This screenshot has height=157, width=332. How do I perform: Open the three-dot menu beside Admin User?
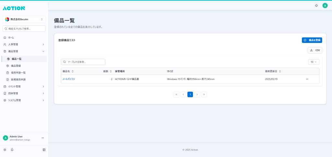pos(42,138)
